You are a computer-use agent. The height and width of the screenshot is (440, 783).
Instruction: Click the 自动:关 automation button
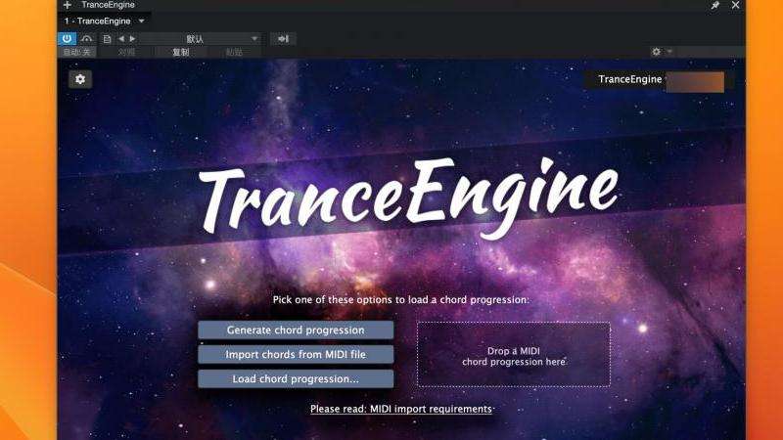pos(77,52)
